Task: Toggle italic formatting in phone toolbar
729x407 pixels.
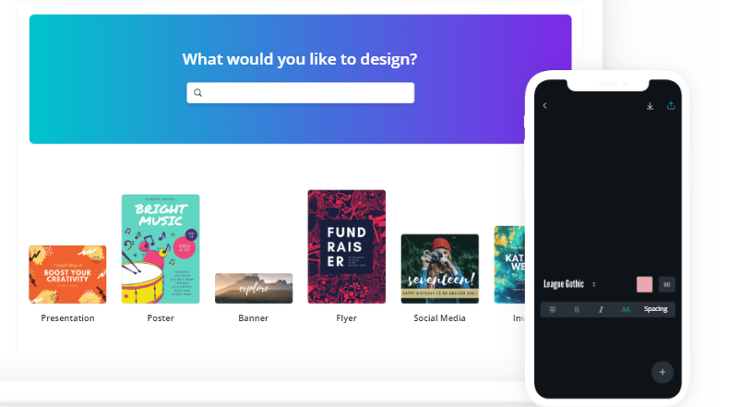Action: pos(601,309)
